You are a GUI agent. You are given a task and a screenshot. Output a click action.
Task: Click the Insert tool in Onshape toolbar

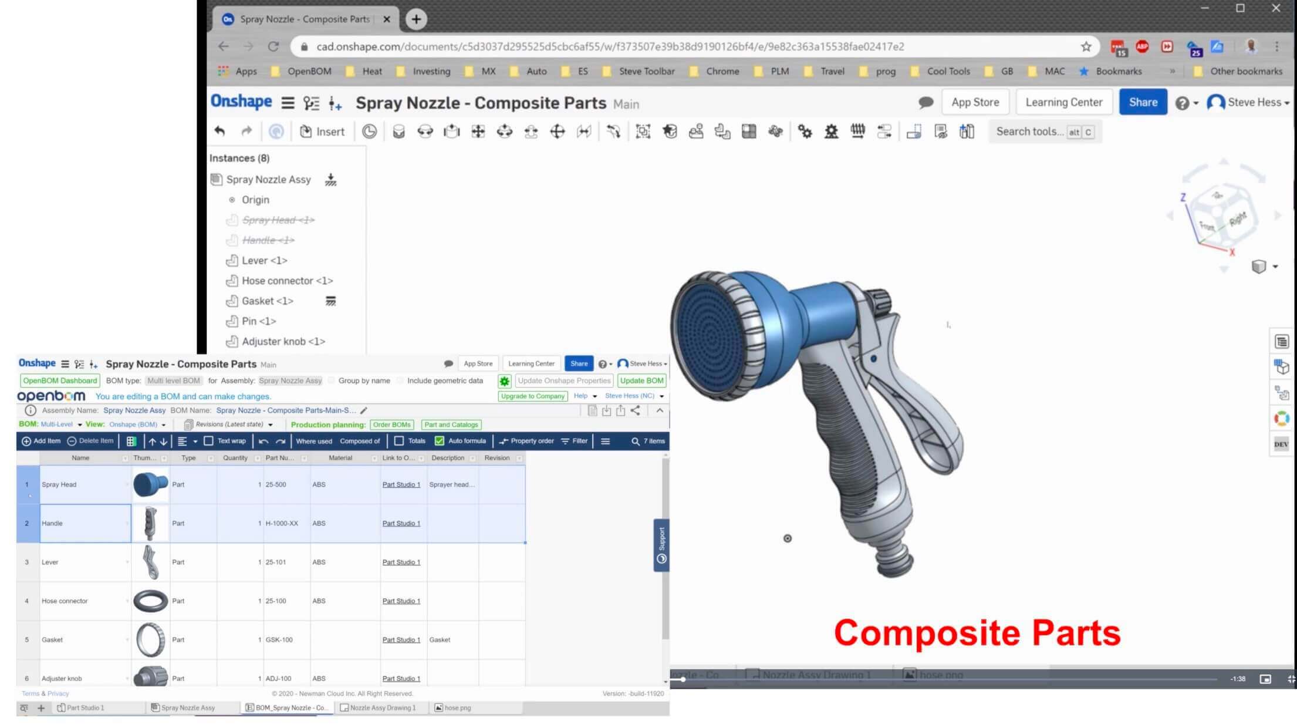click(322, 131)
